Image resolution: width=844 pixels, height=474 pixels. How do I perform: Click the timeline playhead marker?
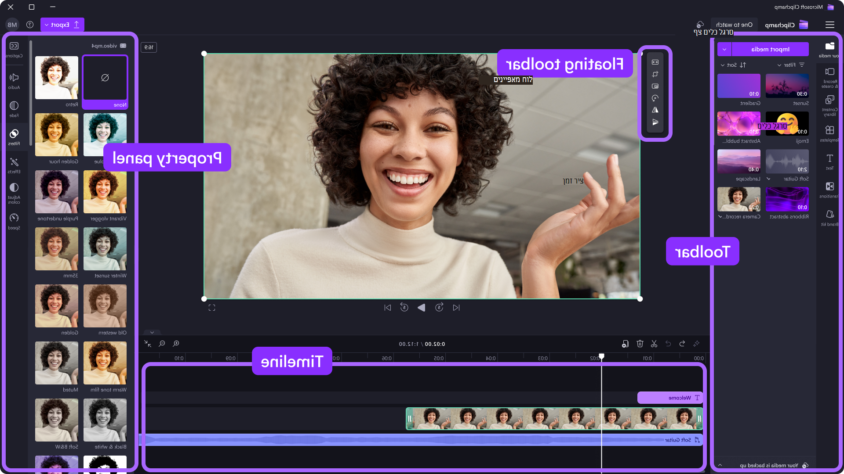pos(601,357)
